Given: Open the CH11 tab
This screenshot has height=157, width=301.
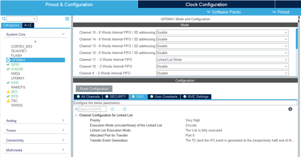Looking at the screenshot, I should [x=138, y=97].
